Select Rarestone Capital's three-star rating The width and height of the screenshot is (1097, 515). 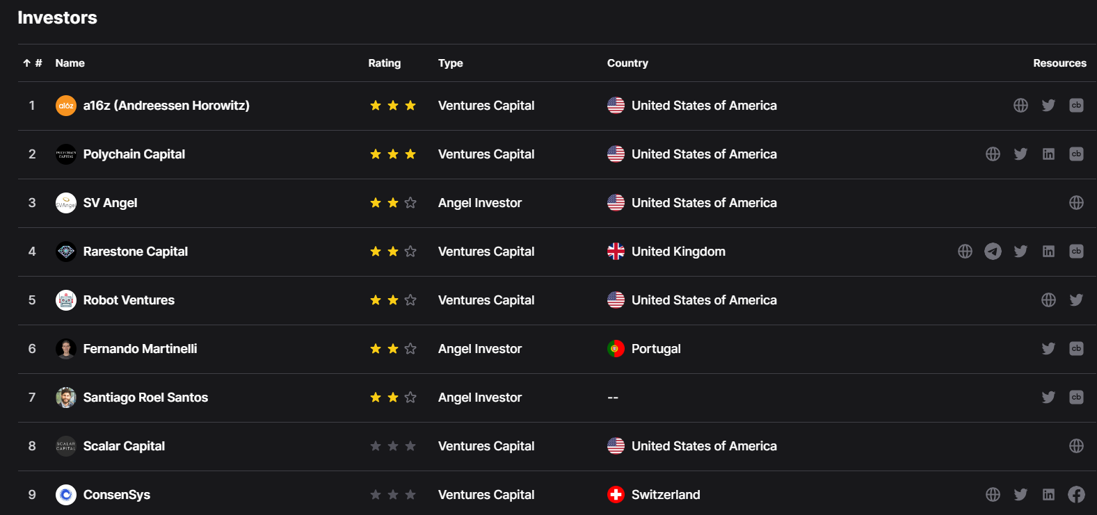pos(393,252)
